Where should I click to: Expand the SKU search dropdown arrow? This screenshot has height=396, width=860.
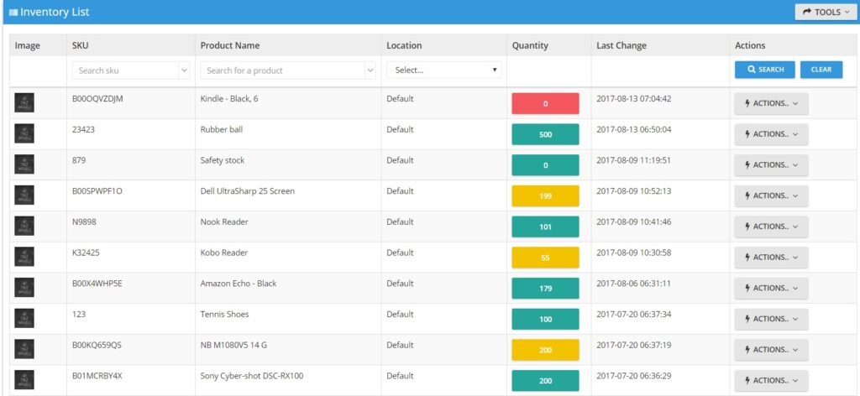click(x=184, y=70)
